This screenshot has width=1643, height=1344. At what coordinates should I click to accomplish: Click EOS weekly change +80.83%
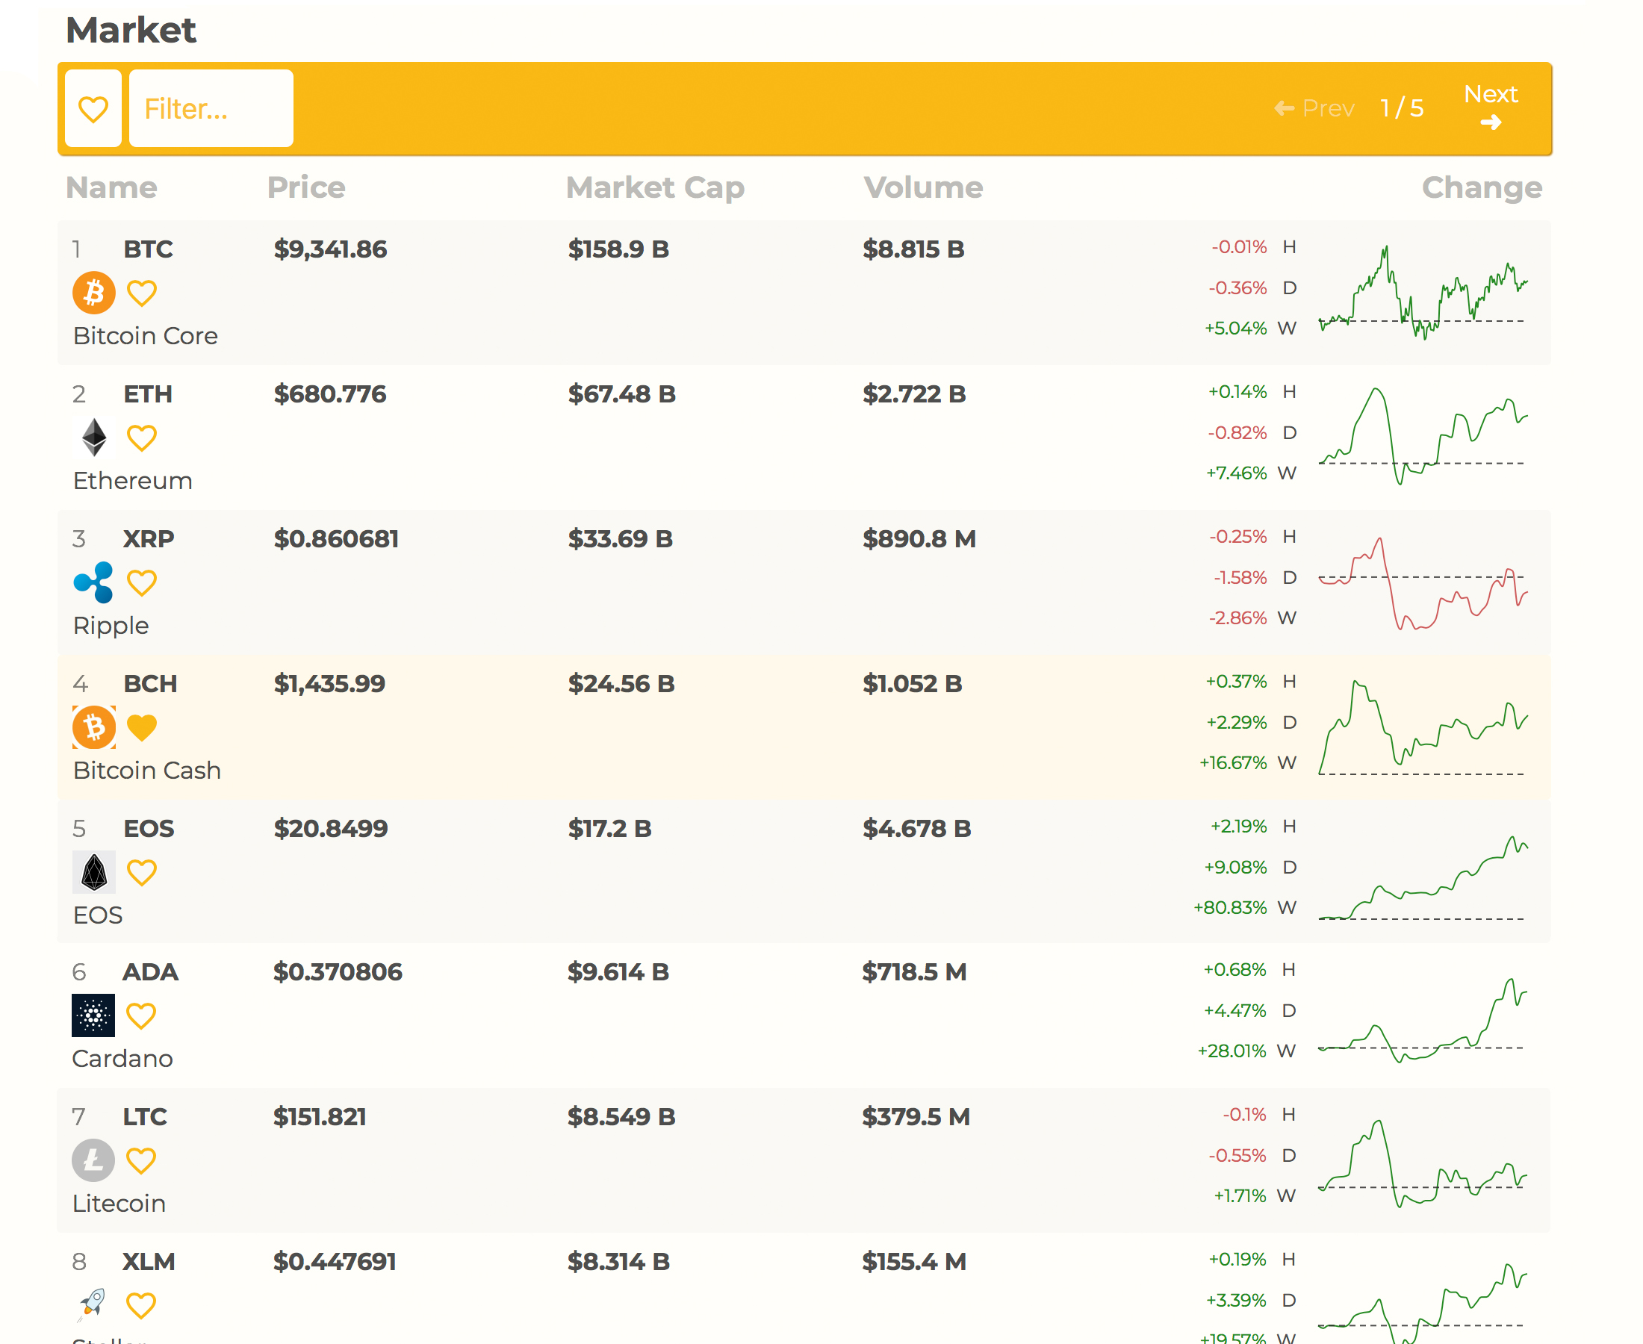click(1229, 907)
